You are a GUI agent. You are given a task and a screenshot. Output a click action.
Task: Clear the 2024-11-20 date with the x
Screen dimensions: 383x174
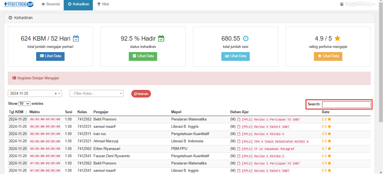[x=56, y=94]
